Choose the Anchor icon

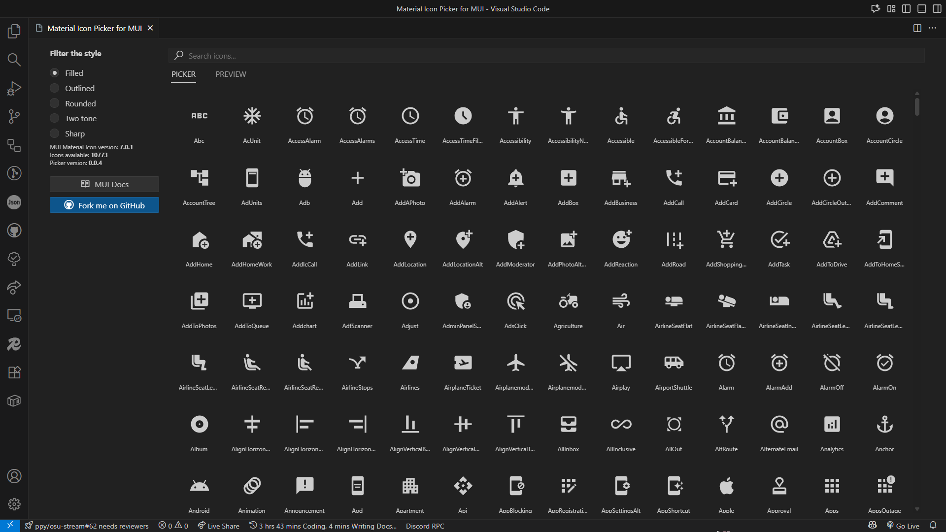(x=884, y=425)
